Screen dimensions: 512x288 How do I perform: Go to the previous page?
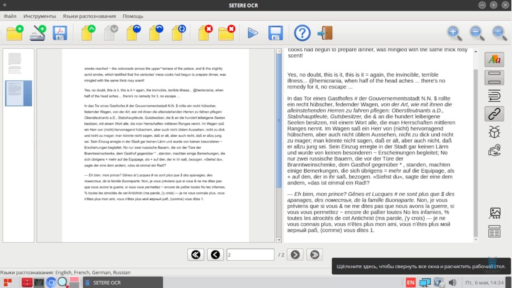(x=215, y=254)
